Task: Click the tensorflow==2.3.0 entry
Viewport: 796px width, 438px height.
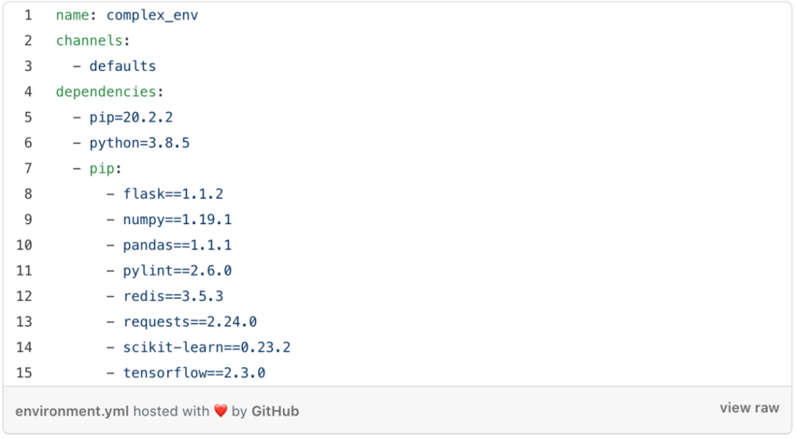Action: click(194, 373)
